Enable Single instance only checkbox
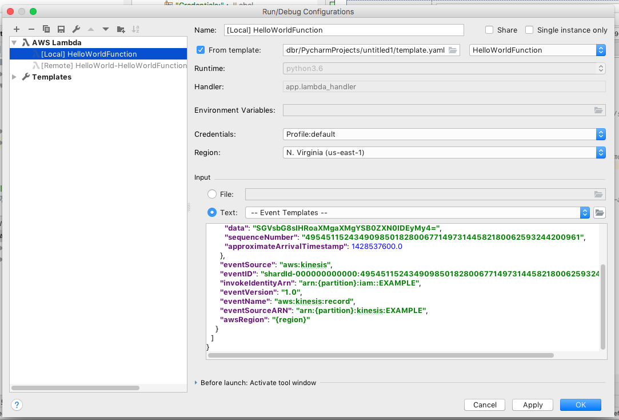This screenshot has width=619, height=420. click(x=529, y=30)
